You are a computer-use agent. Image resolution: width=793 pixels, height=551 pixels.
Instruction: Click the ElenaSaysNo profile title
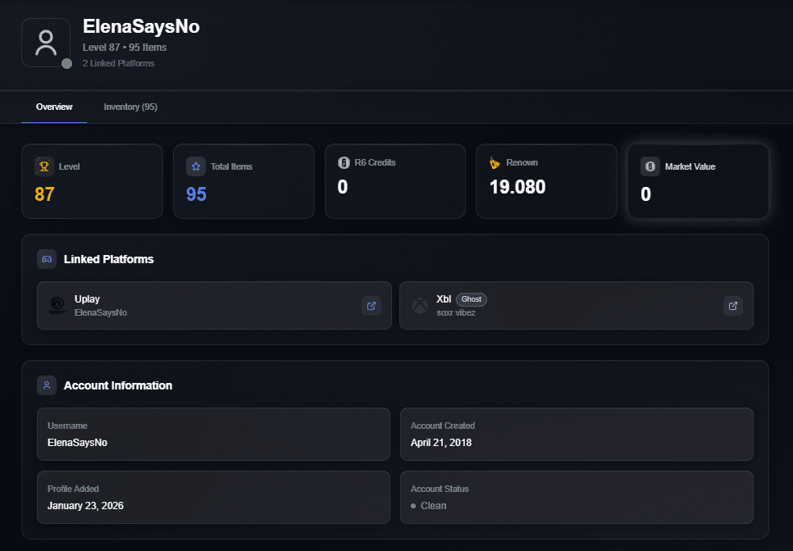pyautogui.click(x=141, y=26)
